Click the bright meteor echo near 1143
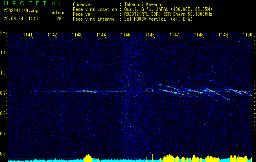256x162 pixels. click(x=88, y=92)
